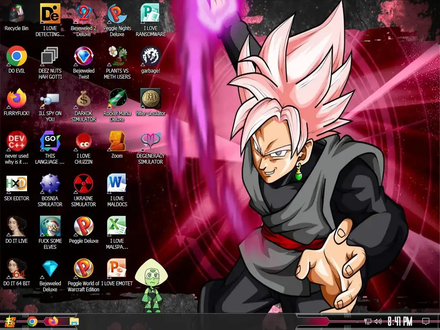The width and height of the screenshot is (440, 330).
Task: Show the clock at 8:41 PM
Action: pyautogui.click(x=400, y=321)
